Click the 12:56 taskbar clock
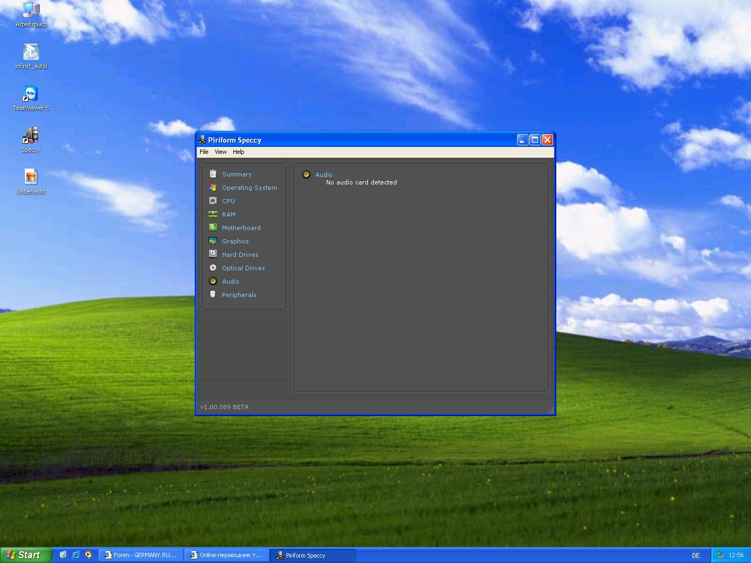751x563 pixels. pyautogui.click(x=736, y=555)
